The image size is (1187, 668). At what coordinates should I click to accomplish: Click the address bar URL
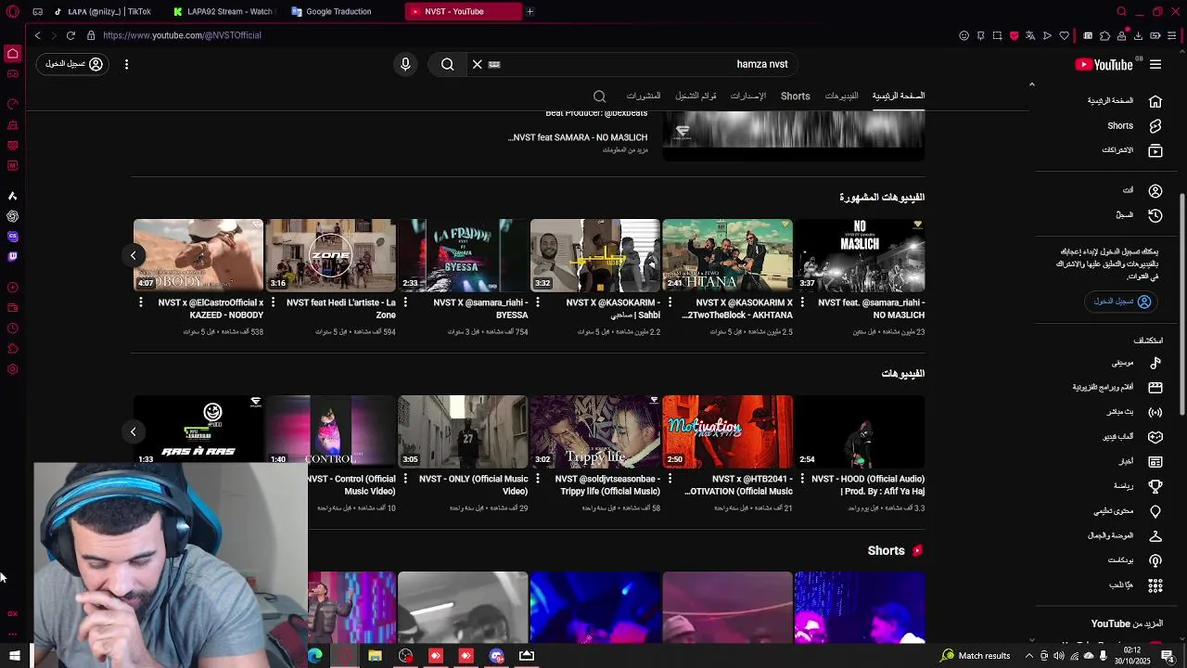182,35
